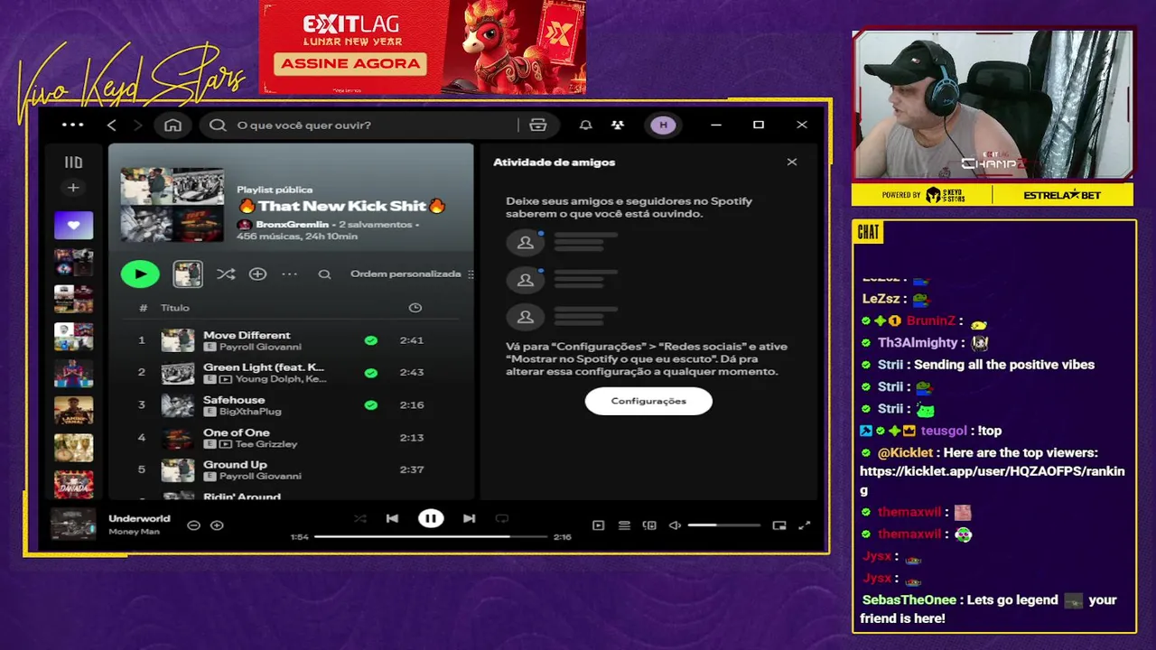Open the profile avatar 'H' menu
The width and height of the screenshot is (1156, 650).
click(x=663, y=125)
